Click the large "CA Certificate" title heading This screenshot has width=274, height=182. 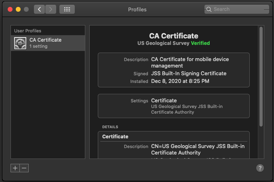[x=173, y=36]
